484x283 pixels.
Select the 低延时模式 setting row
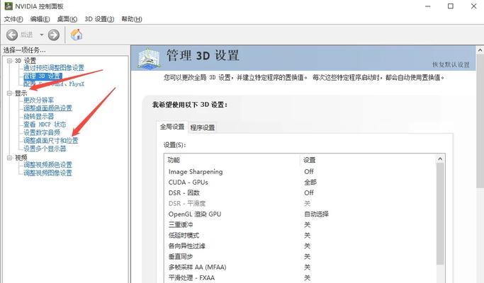pos(300,236)
